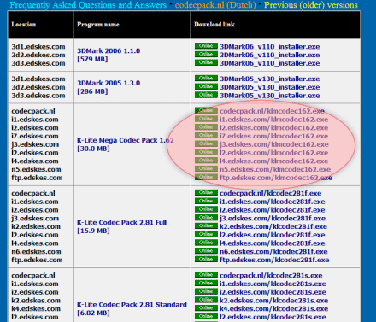Click Online badge beside codecpack.nl/klcodec281s.exe
This screenshot has width=376, height=322.
[x=206, y=275]
